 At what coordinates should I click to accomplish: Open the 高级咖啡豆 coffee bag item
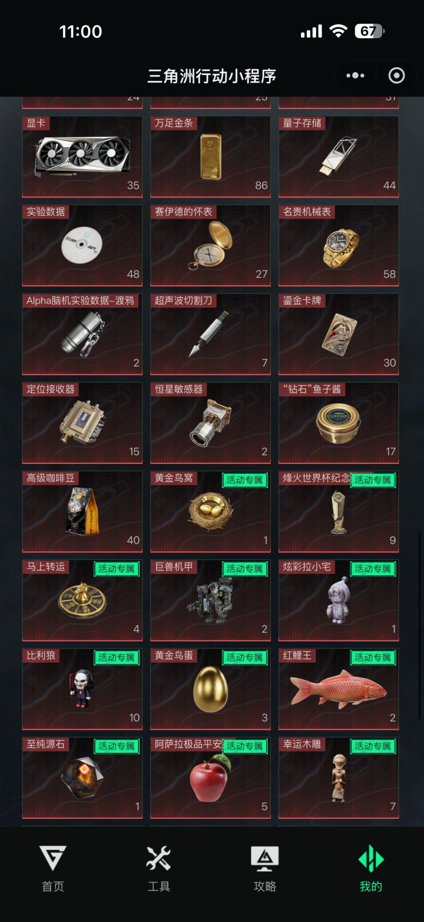coord(82,512)
